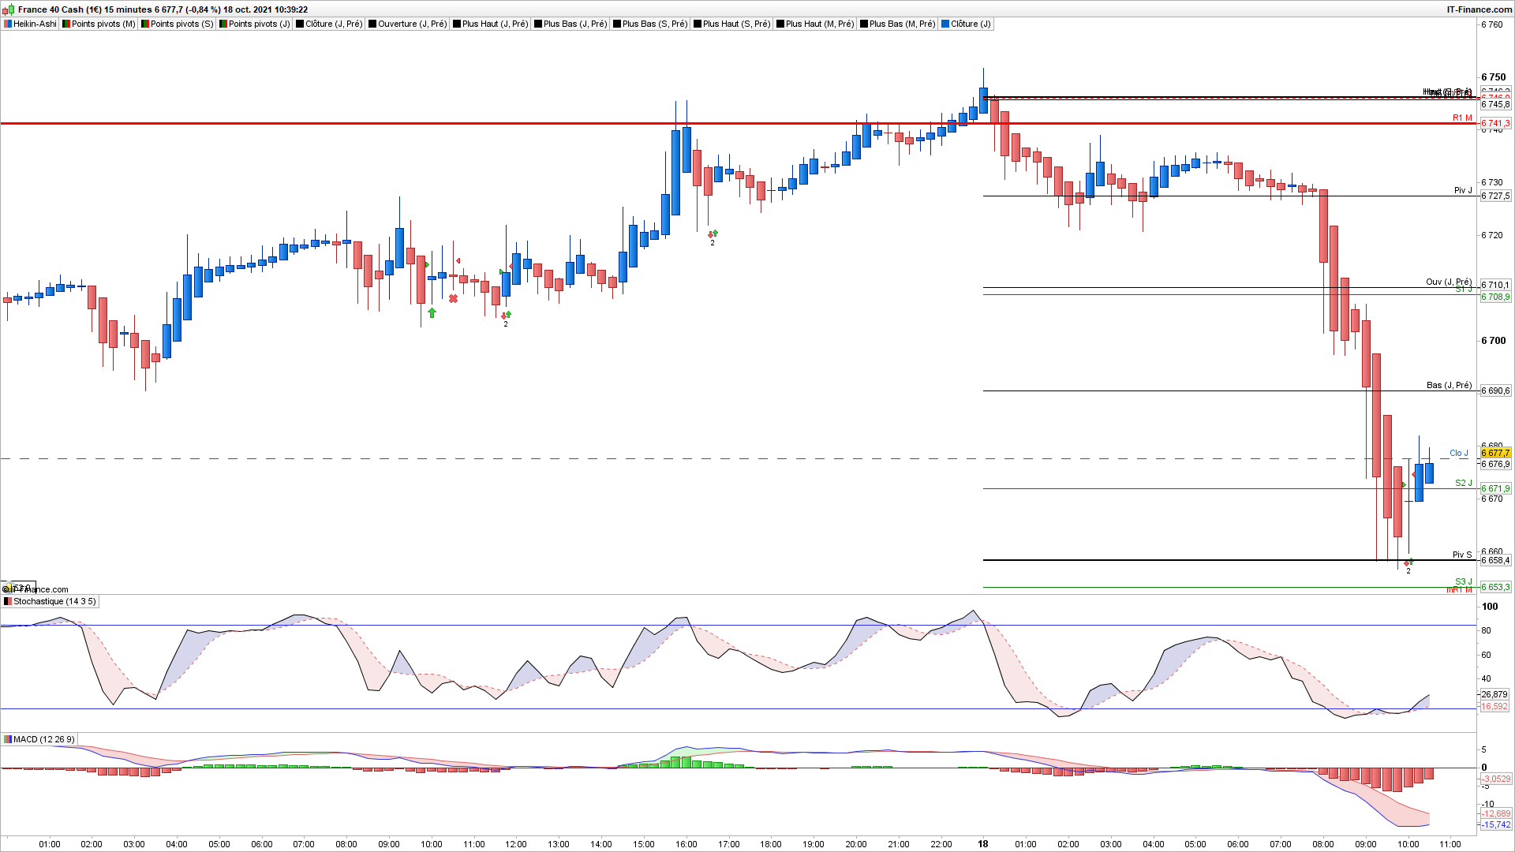Screen dimensions: 1515x852
Task: Click the red R1 M resistance line label
Action: tap(1462, 118)
